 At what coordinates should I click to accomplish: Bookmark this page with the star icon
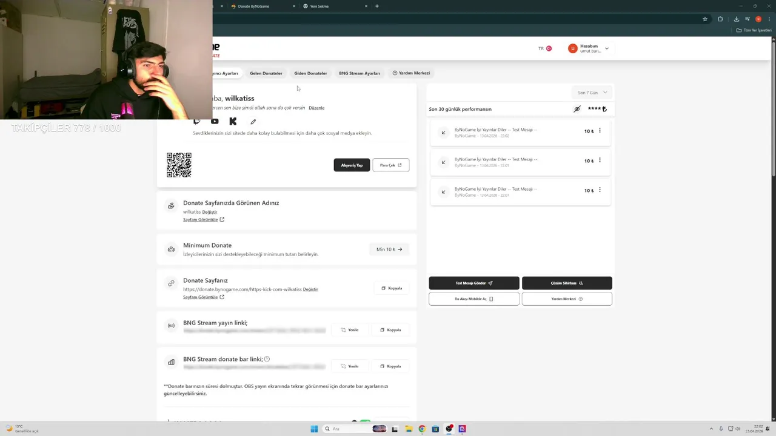click(705, 19)
